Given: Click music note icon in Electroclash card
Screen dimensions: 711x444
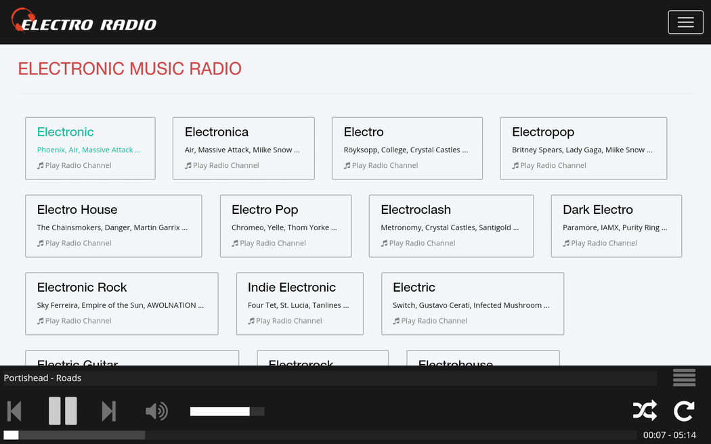Looking at the screenshot, I should point(384,243).
